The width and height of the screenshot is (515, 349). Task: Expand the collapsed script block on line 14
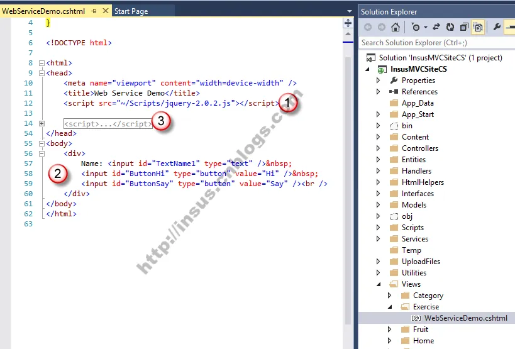point(42,123)
